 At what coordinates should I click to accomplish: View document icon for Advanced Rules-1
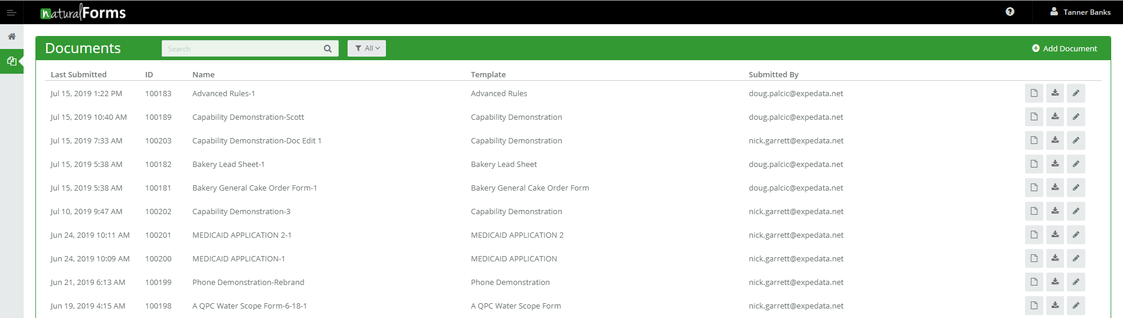[1034, 93]
